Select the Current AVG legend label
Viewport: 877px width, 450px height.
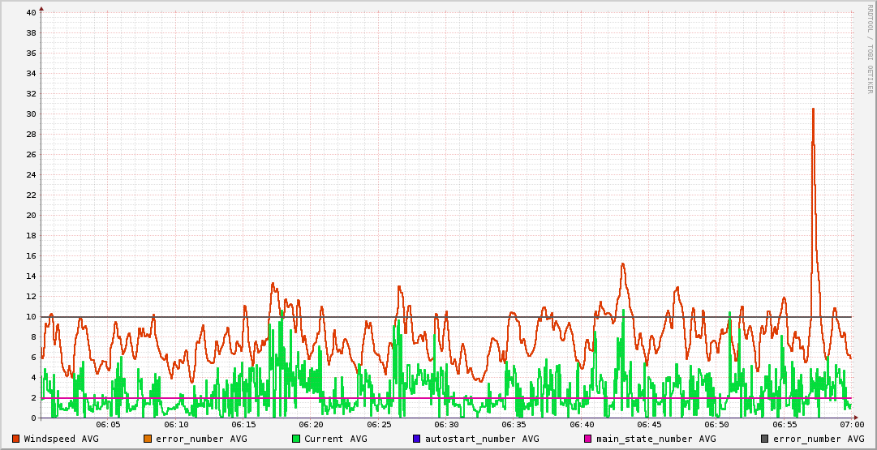point(336,439)
